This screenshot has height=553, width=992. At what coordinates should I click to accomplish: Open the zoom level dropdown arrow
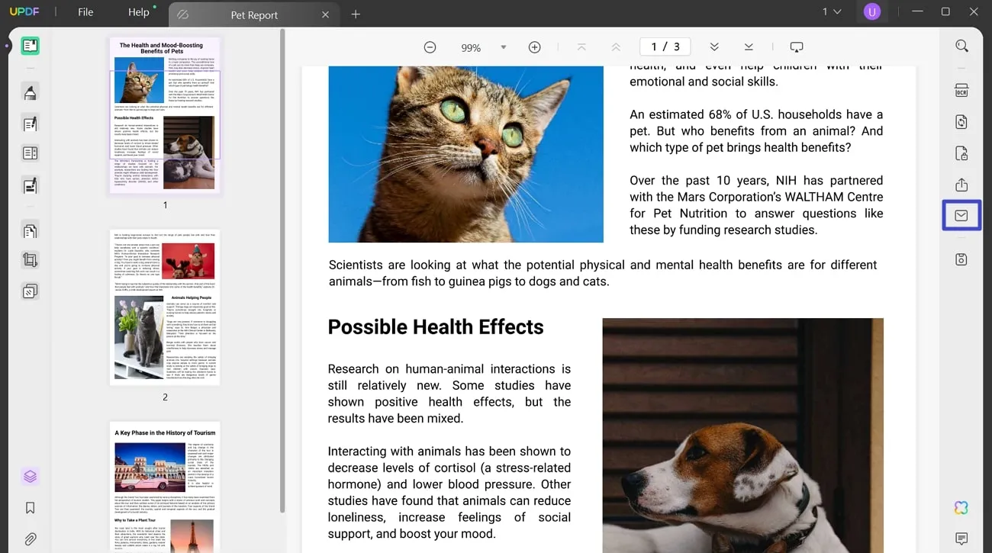pos(504,47)
